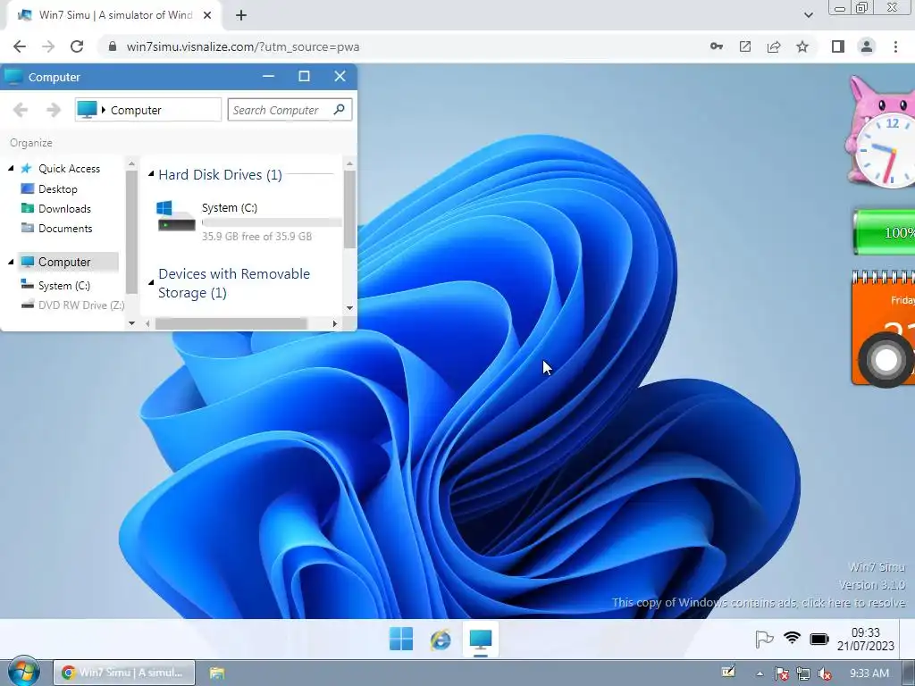Screen dimensions: 915x686
Task: Select the System (C:) hard drive icon
Action: (176, 216)
